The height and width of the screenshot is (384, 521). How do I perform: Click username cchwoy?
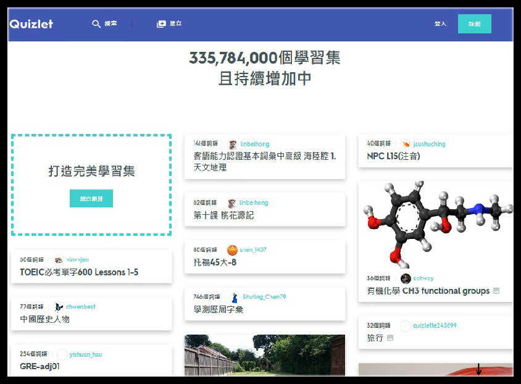[x=423, y=278]
